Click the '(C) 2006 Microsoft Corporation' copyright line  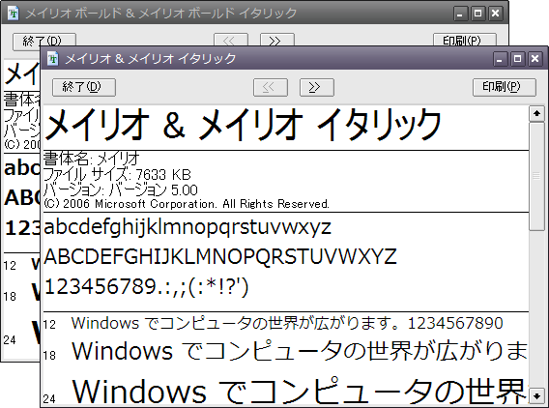coord(187,204)
